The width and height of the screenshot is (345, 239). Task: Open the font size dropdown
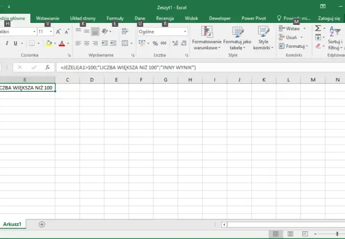[51, 32]
